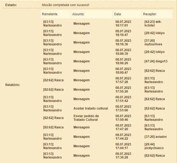Viewport: 177px width, 163px height.
Task: Click Mensagem subject in the 17:44:17 row
Action: point(81,146)
